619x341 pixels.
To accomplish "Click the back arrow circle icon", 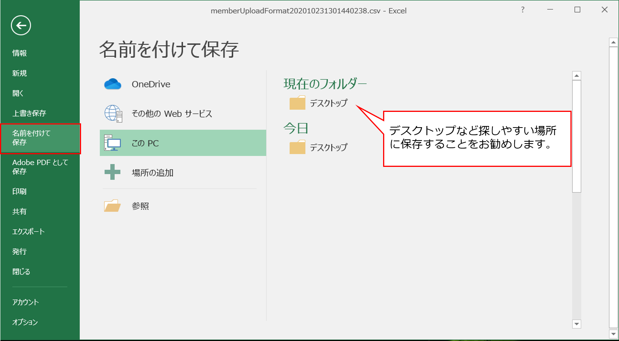I will tap(21, 26).
